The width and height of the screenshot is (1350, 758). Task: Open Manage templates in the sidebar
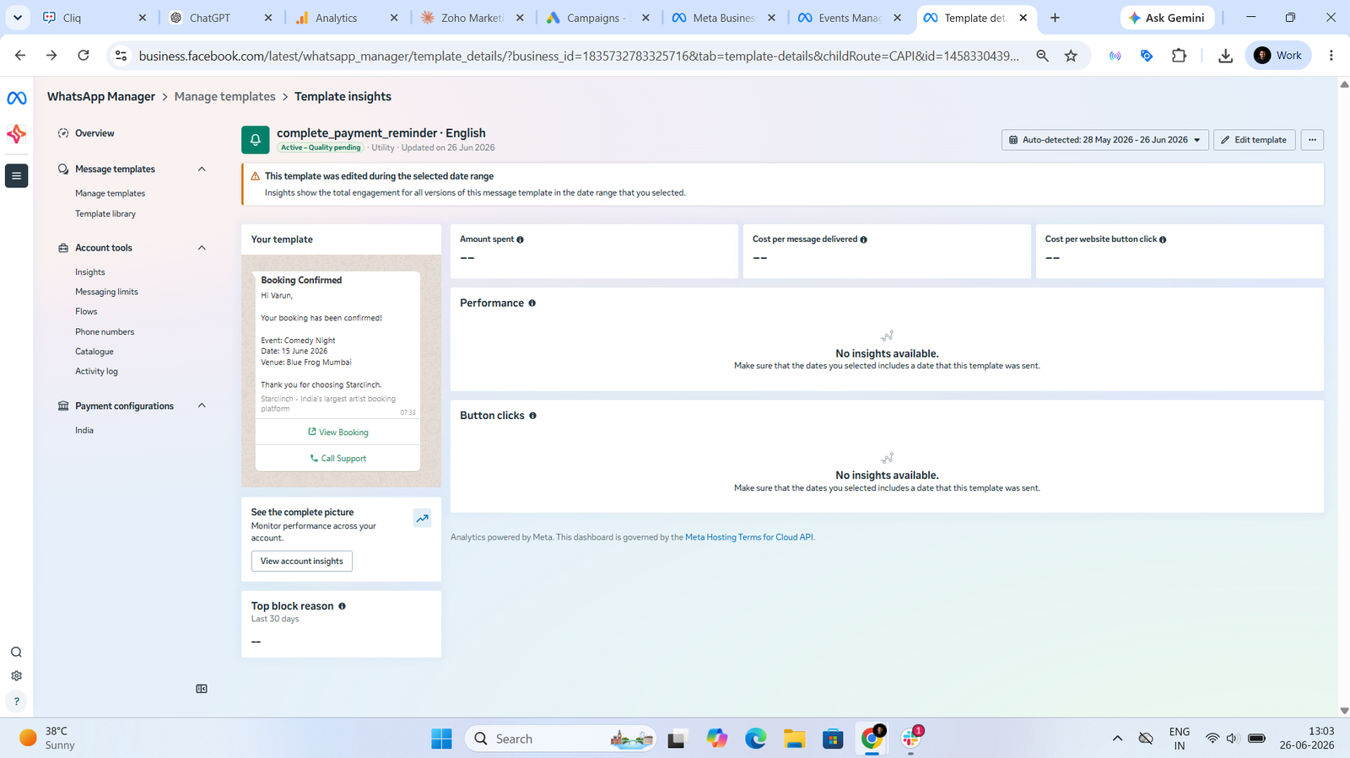point(110,194)
